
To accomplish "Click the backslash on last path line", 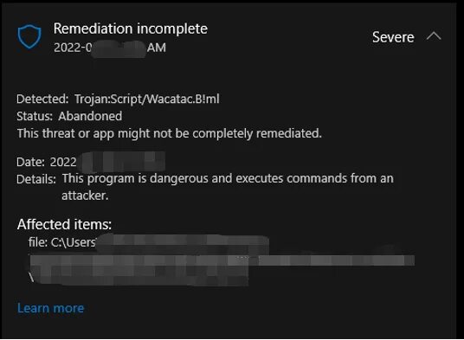I will pos(31,278).
